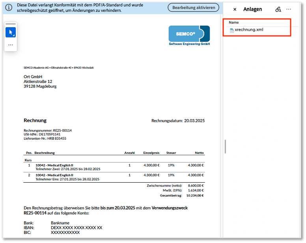The image size is (306, 243).
Task: Click the Kurs group row
Action: pos(114,160)
